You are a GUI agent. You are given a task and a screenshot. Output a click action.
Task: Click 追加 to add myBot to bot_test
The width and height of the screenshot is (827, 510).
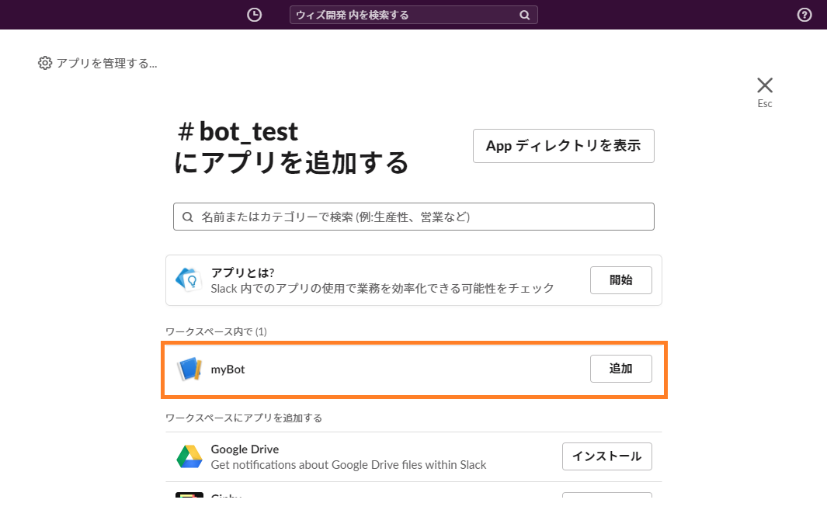tap(620, 369)
